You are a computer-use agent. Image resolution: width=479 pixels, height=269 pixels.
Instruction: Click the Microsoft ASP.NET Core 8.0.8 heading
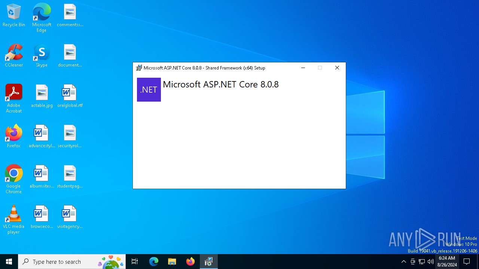pos(221,84)
